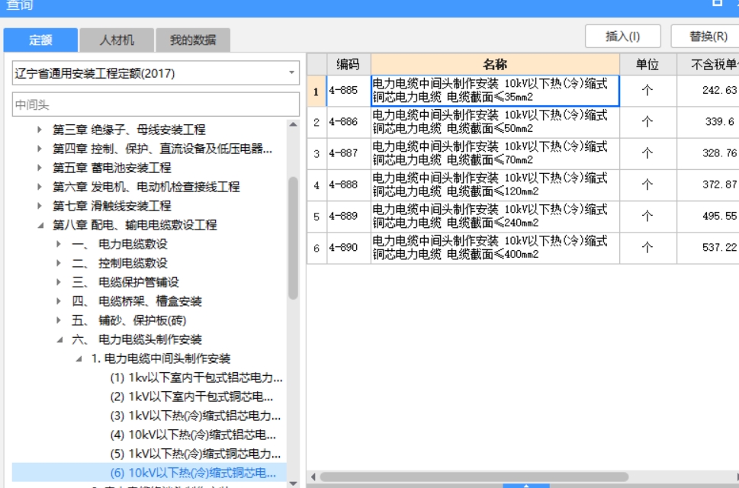This screenshot has width=739, height=488.
Task: Collapse 六、电力电缆头制作安装 node arrow
Action: tap(59, 339)
